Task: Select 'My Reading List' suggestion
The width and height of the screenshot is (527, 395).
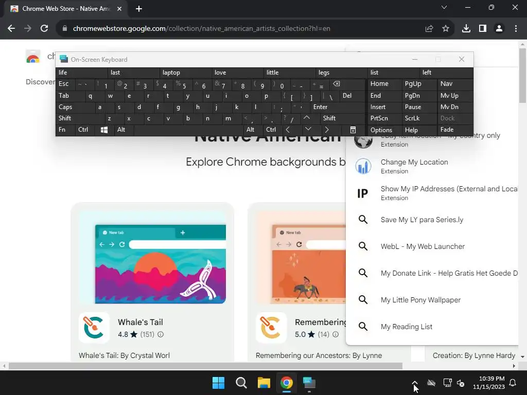Action: pyautogui.click(x=432, y=327)
